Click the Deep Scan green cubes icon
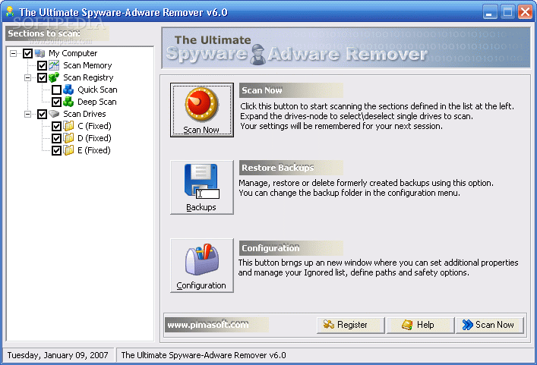This screenshot has width=537, height=365. pyautogui.click(x=68, y=102)
